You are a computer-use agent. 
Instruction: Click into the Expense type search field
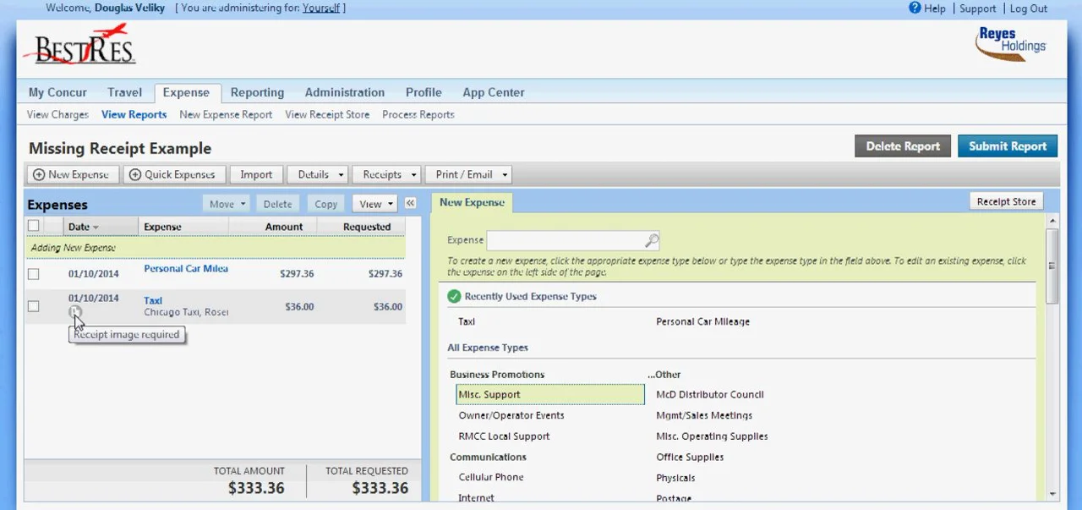coord(565,240)
